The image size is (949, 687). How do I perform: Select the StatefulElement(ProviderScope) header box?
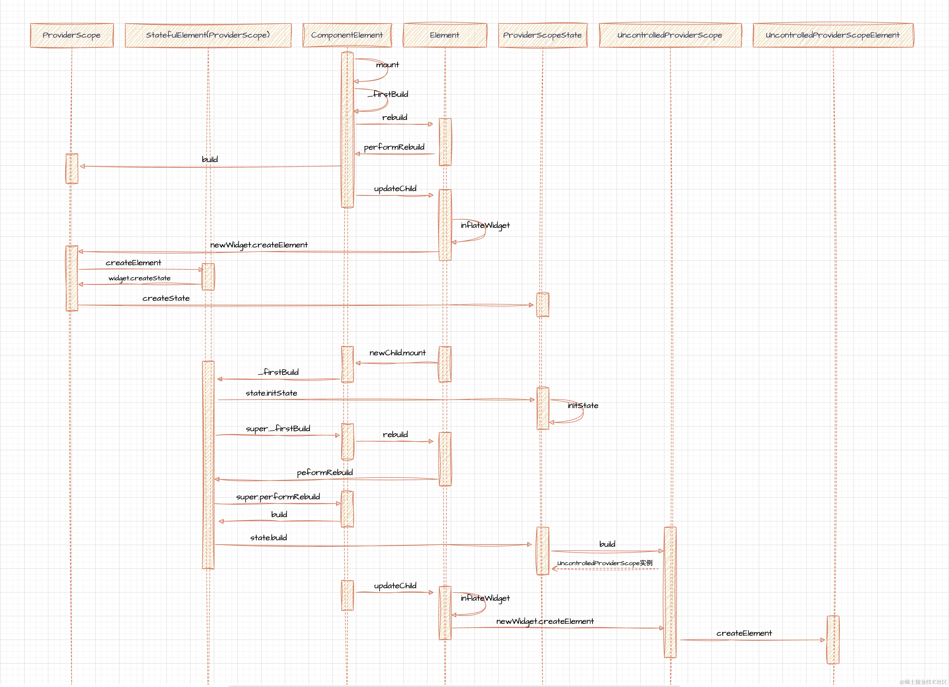tap(208, 35)
